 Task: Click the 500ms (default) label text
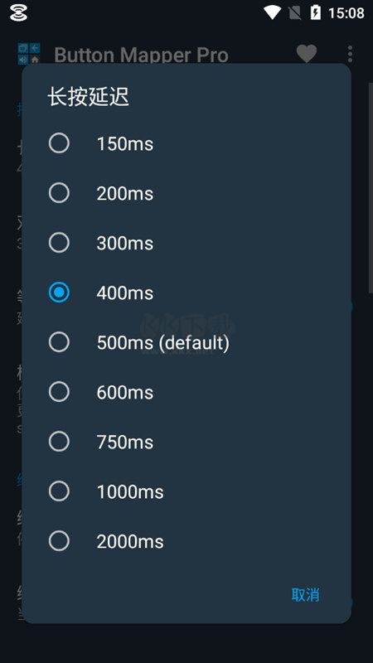point(162,343)
